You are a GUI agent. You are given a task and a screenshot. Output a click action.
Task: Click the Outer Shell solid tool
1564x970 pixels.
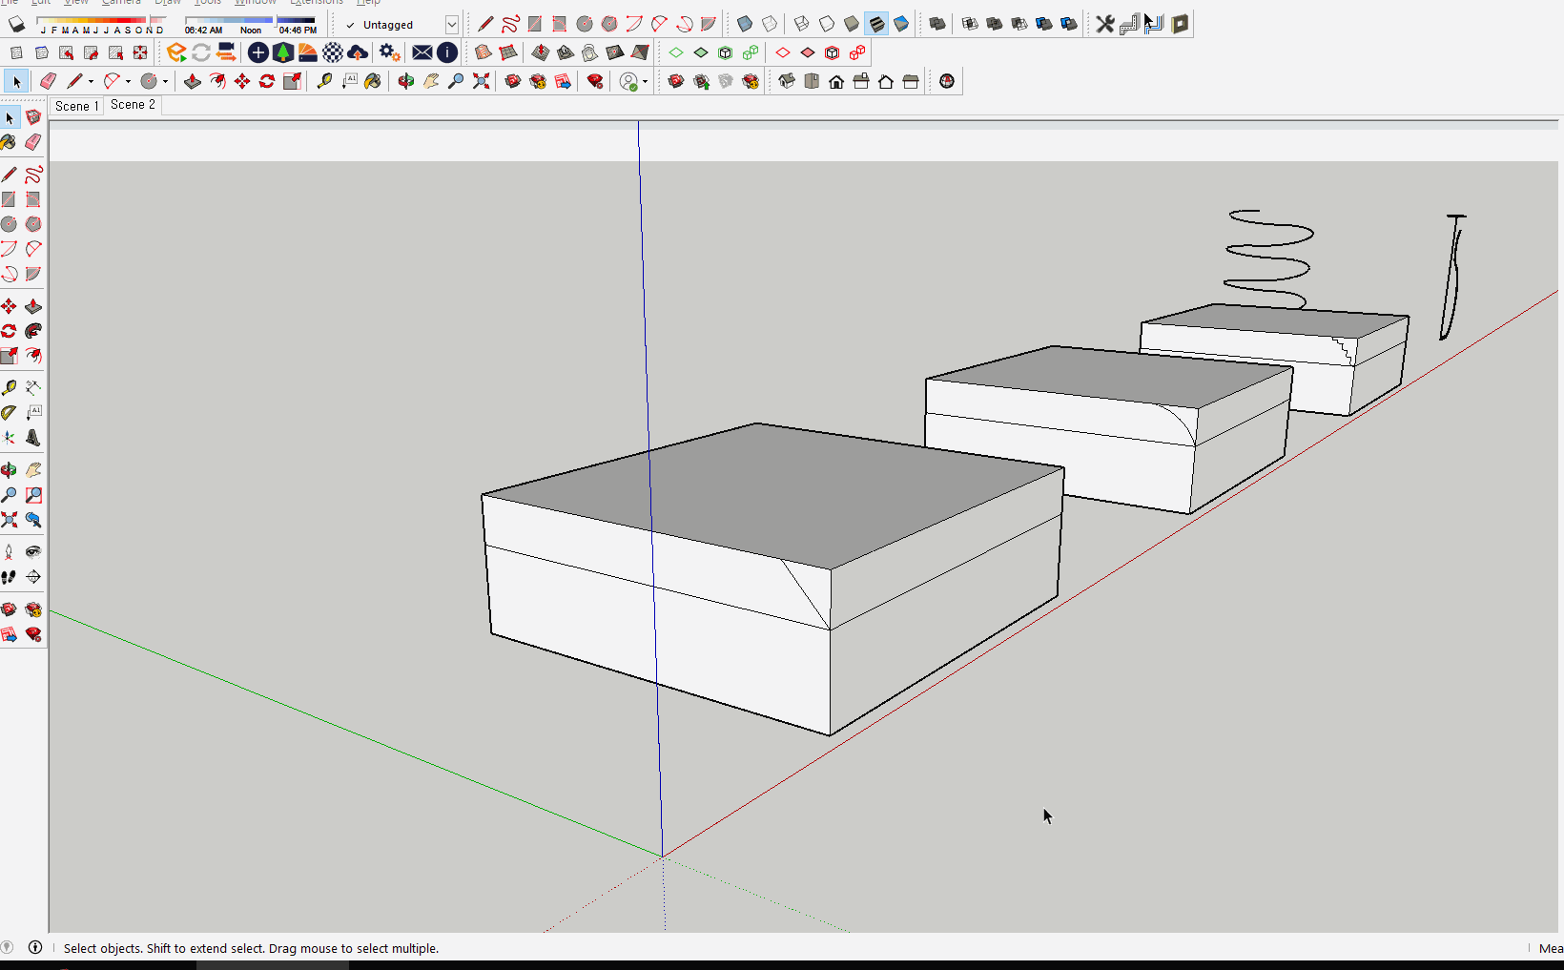pos(937,24)
